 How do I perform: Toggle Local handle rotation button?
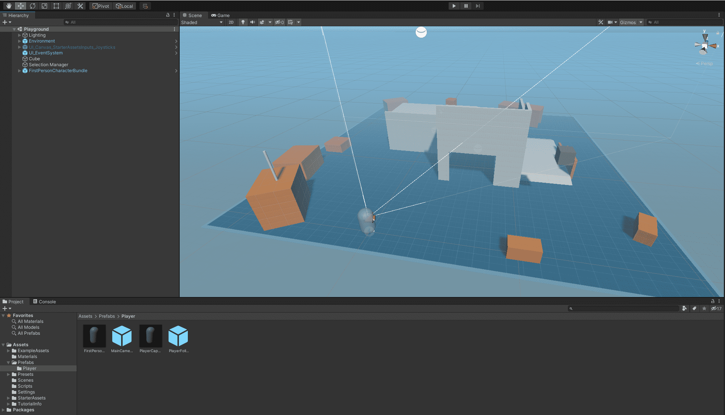coord(124,6)
